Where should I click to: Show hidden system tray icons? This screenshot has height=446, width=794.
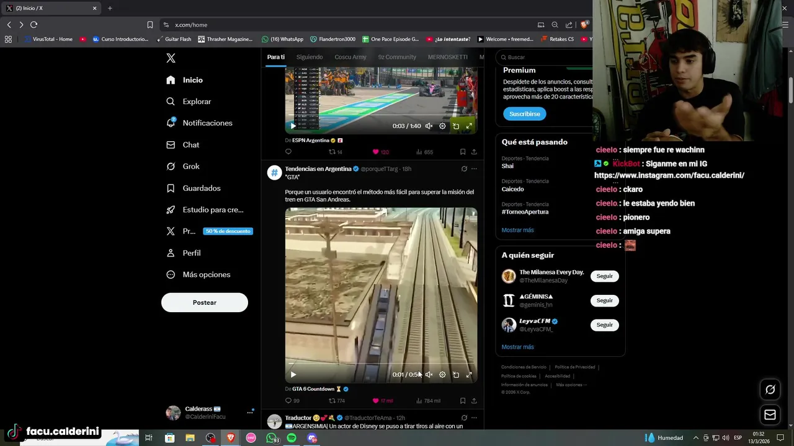pos(696,438)
